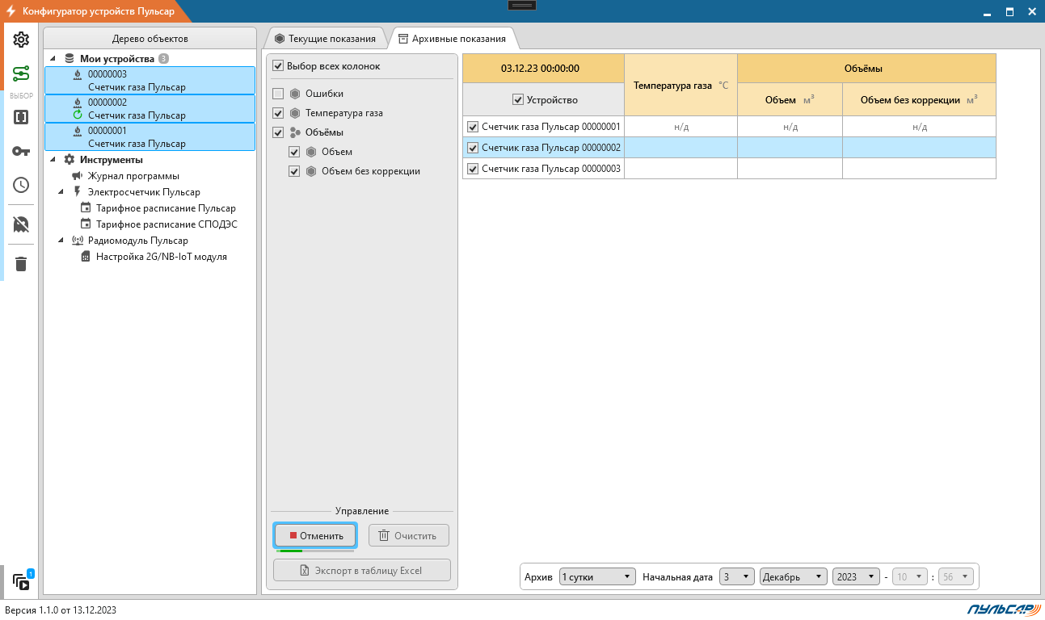Click the Дерево объектов panel header

click(x=150, y=39)
